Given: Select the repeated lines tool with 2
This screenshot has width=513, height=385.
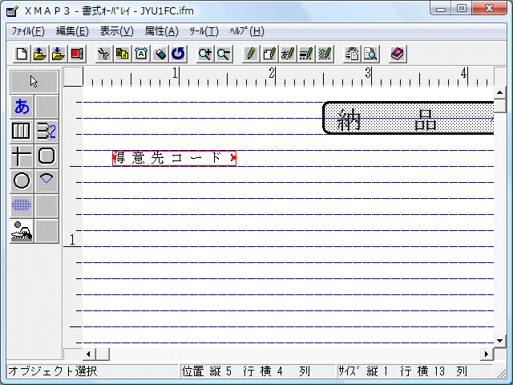Looking at the screenshot, I should point(46,132).
